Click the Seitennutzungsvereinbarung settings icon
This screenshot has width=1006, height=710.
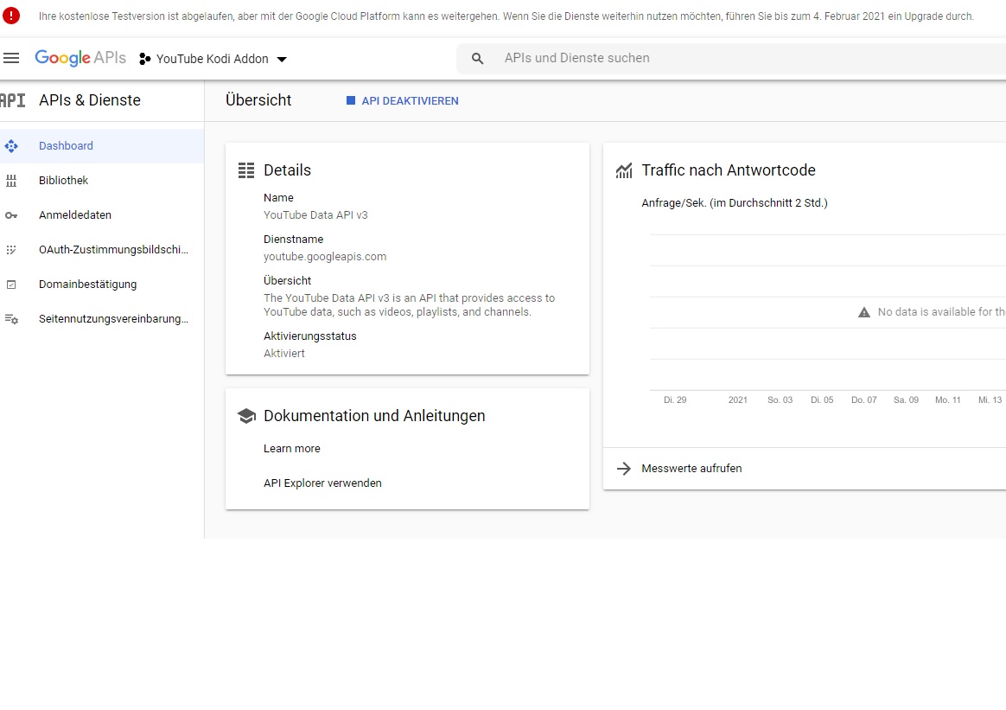(x=11, y=319)
